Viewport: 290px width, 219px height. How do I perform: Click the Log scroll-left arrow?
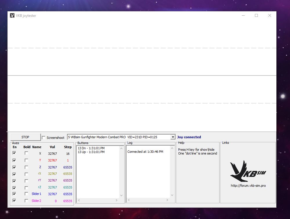(x=129, y=200)
